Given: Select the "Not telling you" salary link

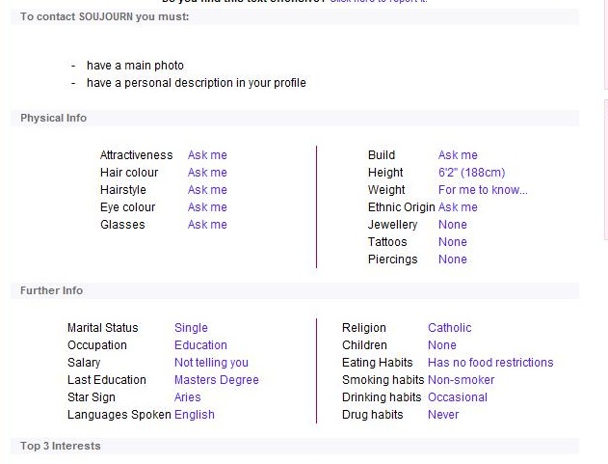Looking at the screenshot, I should click(211, 363).
